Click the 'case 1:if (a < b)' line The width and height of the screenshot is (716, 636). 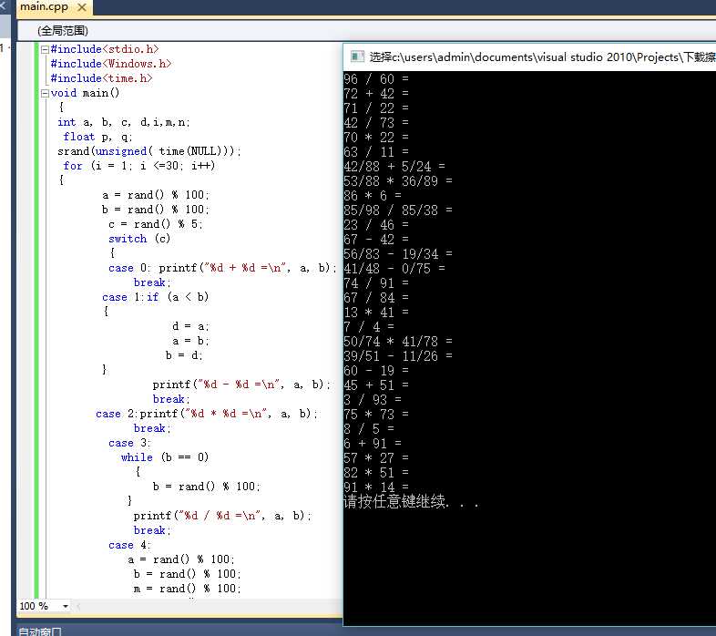coord(155,297)
